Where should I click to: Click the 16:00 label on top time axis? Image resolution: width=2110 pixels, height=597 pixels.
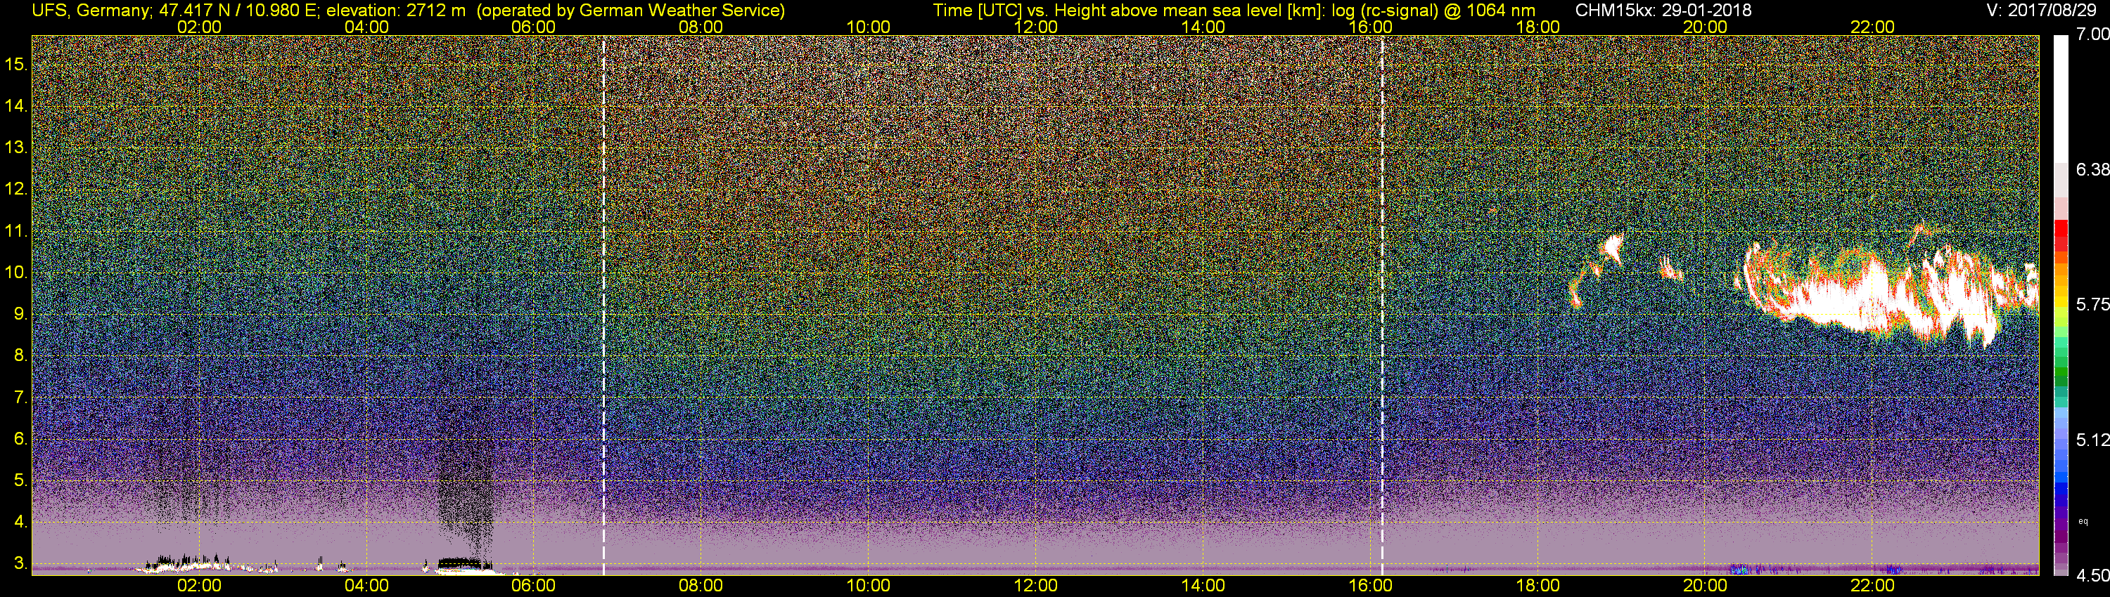click(x=1370, y=27)
